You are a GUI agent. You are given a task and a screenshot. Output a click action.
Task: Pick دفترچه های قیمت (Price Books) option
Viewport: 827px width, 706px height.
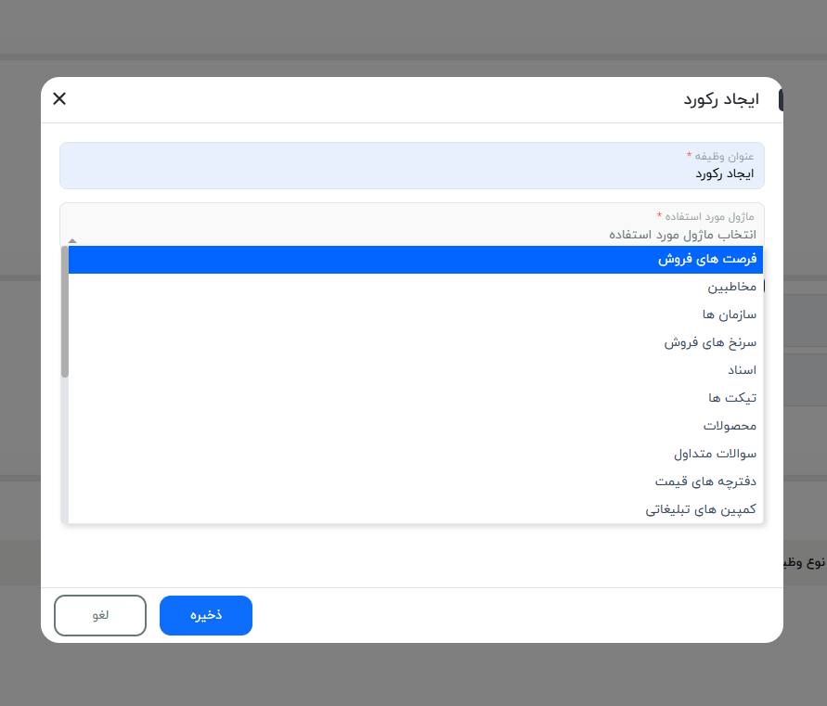coord(413,481)
